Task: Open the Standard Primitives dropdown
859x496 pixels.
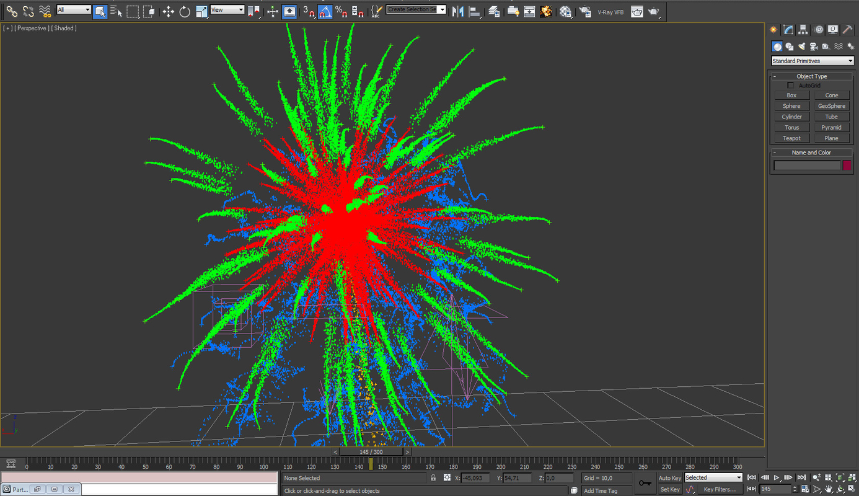Action: (x=812, y=60)
